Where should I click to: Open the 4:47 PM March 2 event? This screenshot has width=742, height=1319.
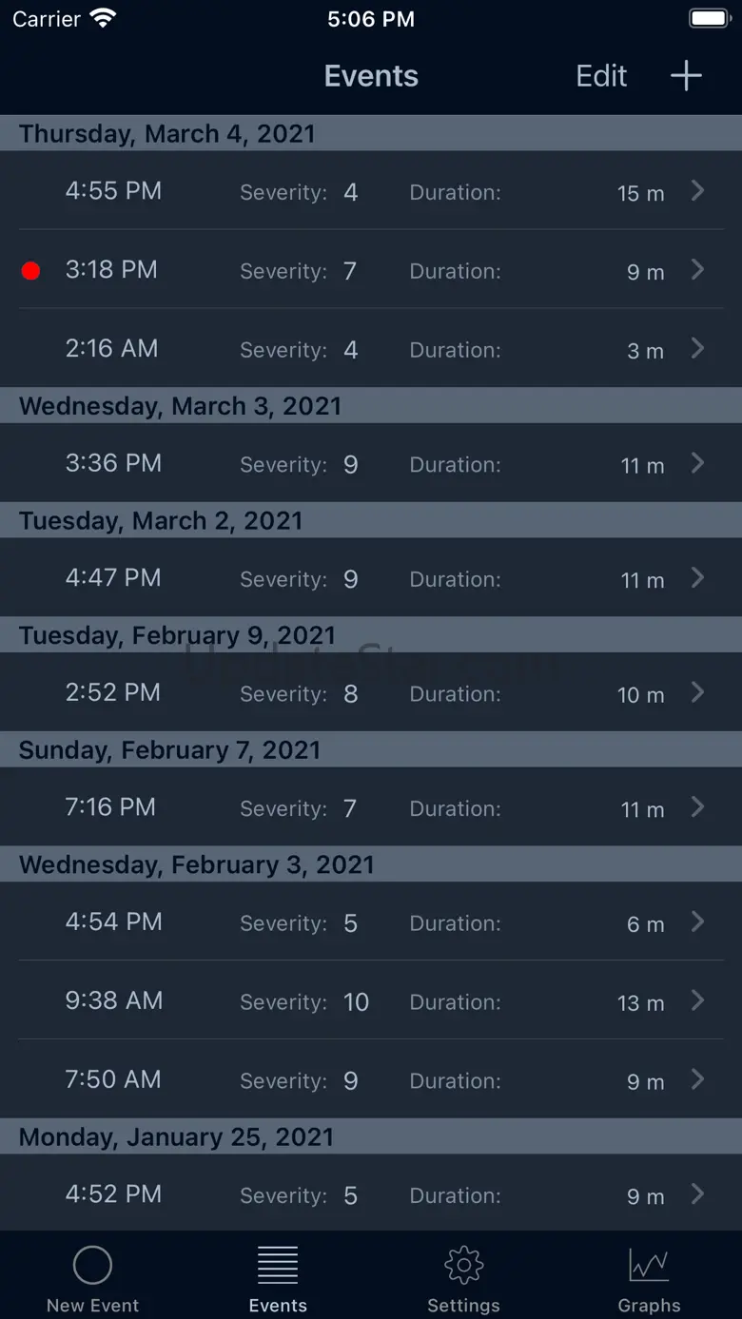pos(371,578)
